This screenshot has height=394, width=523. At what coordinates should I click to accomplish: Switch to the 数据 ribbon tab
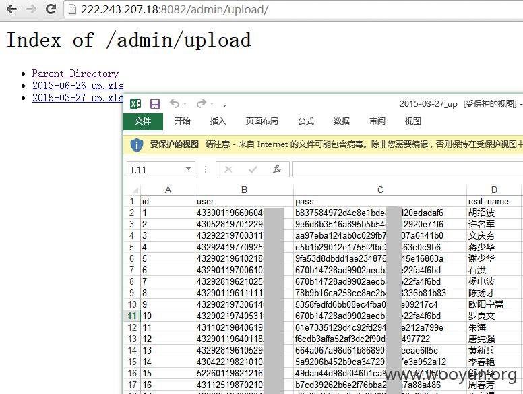[x=342, y=121]
